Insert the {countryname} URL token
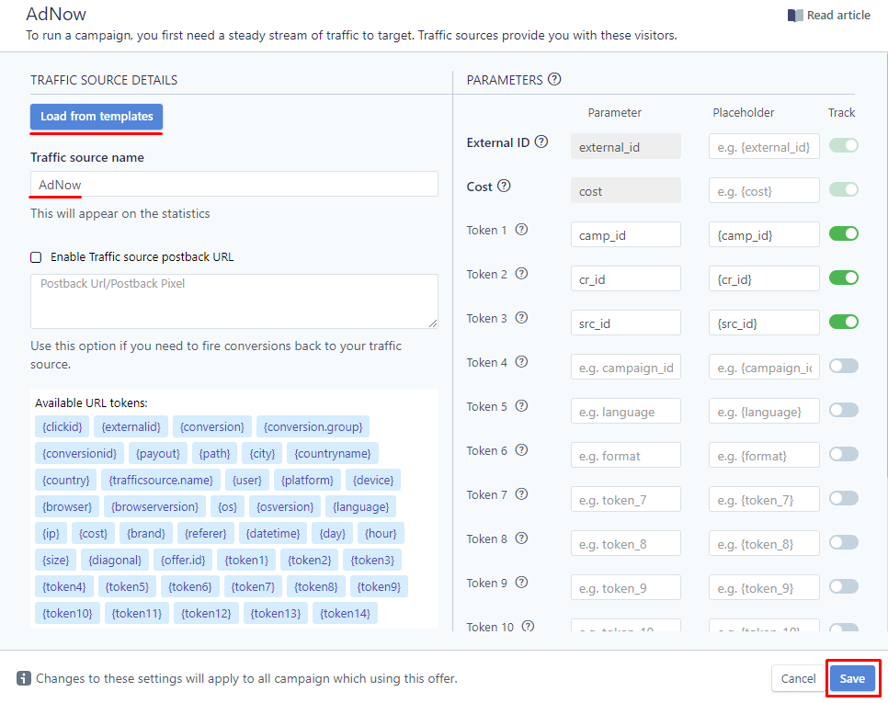The image size is (888, 703). [x=333, y=453]
